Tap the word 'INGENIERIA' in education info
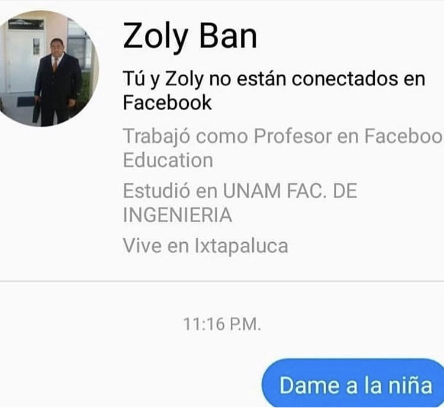Screen dimensions: 444x408 tap(178, 215)
